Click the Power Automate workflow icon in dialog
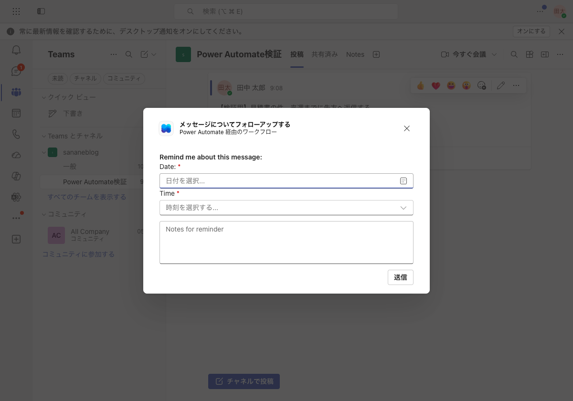This screenshot has width=573, height=401. click(x=166, y=128)
